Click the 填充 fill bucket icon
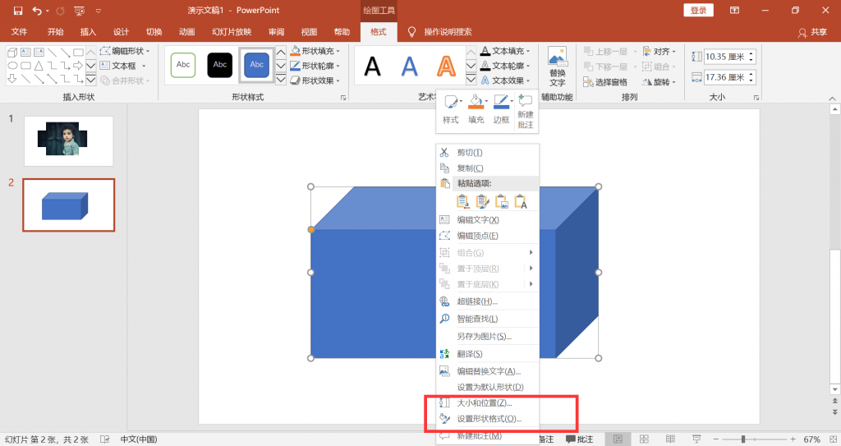The height and width of the screenshot is (446, 841). [x=476, y=109]
